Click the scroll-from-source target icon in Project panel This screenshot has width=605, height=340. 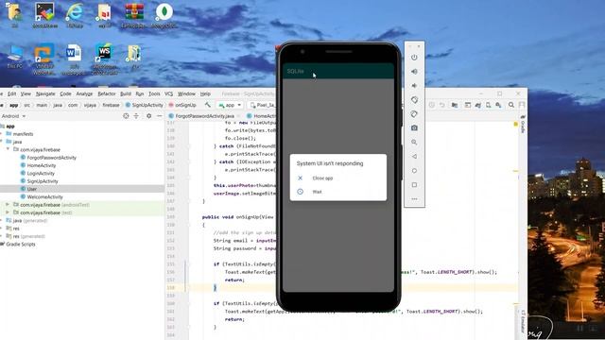point(126,116)
